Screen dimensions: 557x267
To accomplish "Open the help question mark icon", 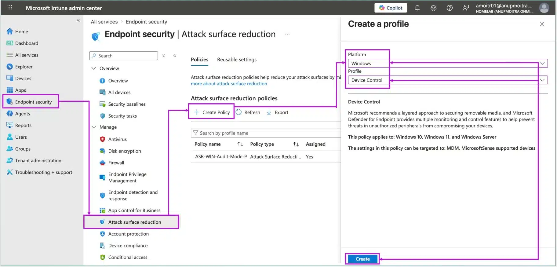I will (450, 8).
